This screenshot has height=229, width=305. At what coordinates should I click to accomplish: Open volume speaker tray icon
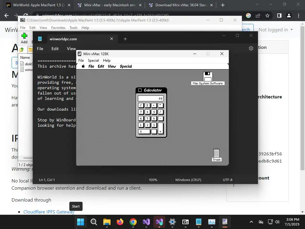(277, 222)
